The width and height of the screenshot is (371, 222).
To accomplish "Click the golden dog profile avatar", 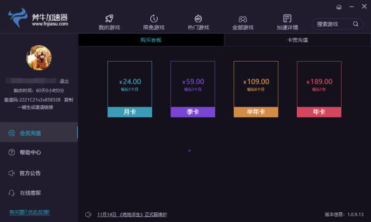I will click(x=39, y=57).
